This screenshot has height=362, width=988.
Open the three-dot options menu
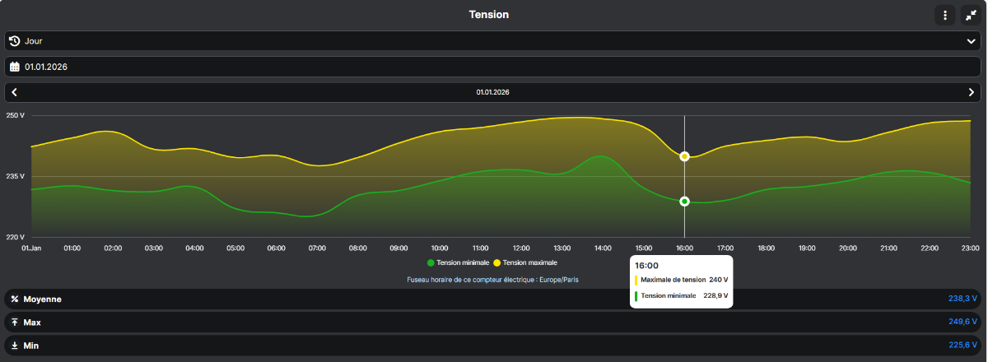coord(944,15)
